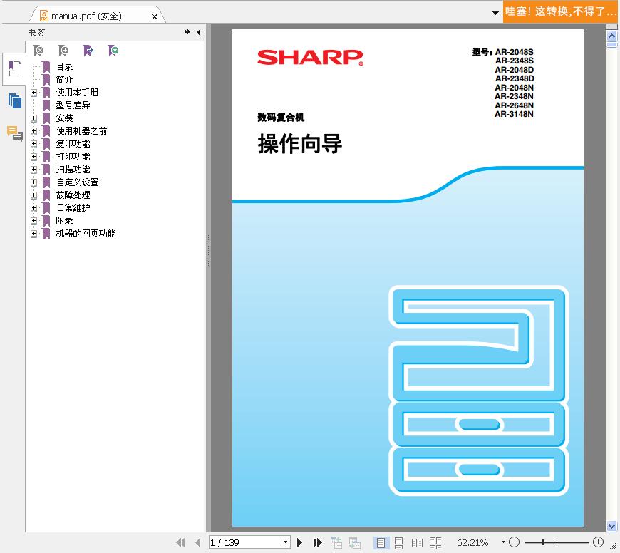
Task: Click the AR-3148N model number
Action: 514,114
